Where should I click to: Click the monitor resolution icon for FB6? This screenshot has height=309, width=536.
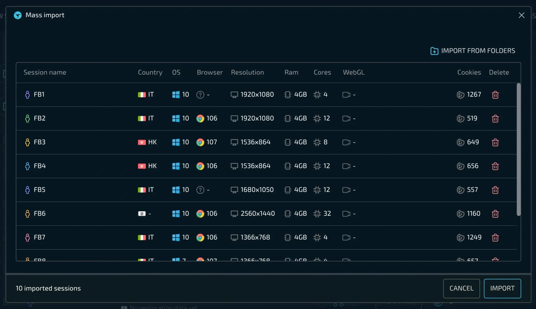[x=234, y=214]
